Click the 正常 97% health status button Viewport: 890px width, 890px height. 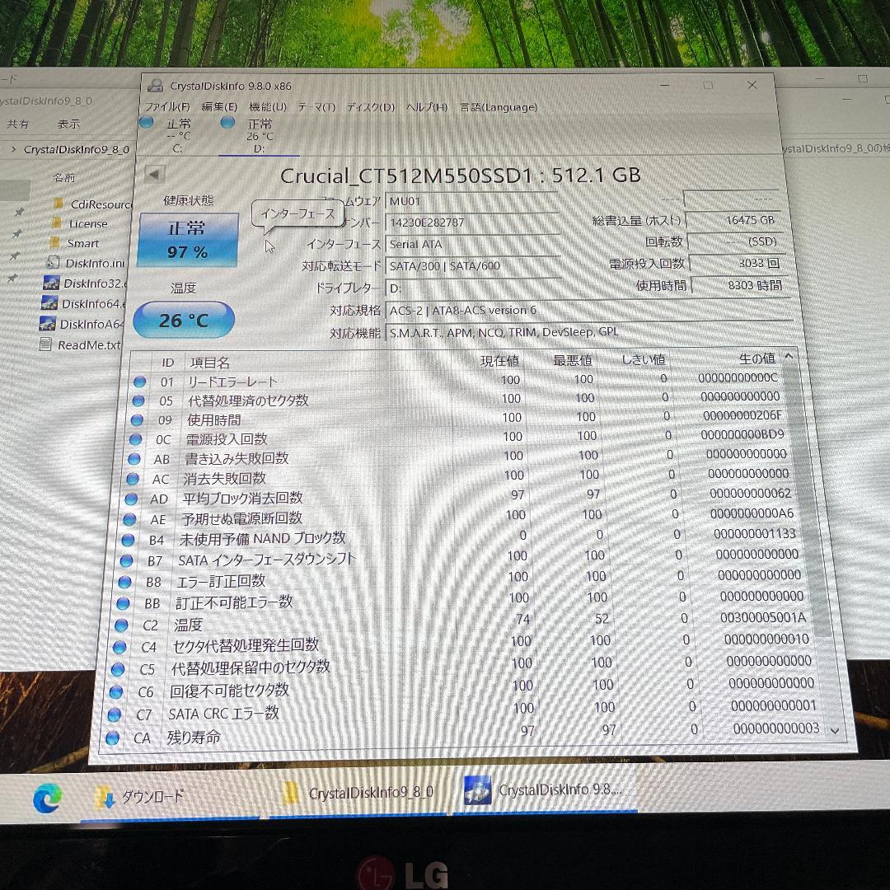[x=188, y=240]
